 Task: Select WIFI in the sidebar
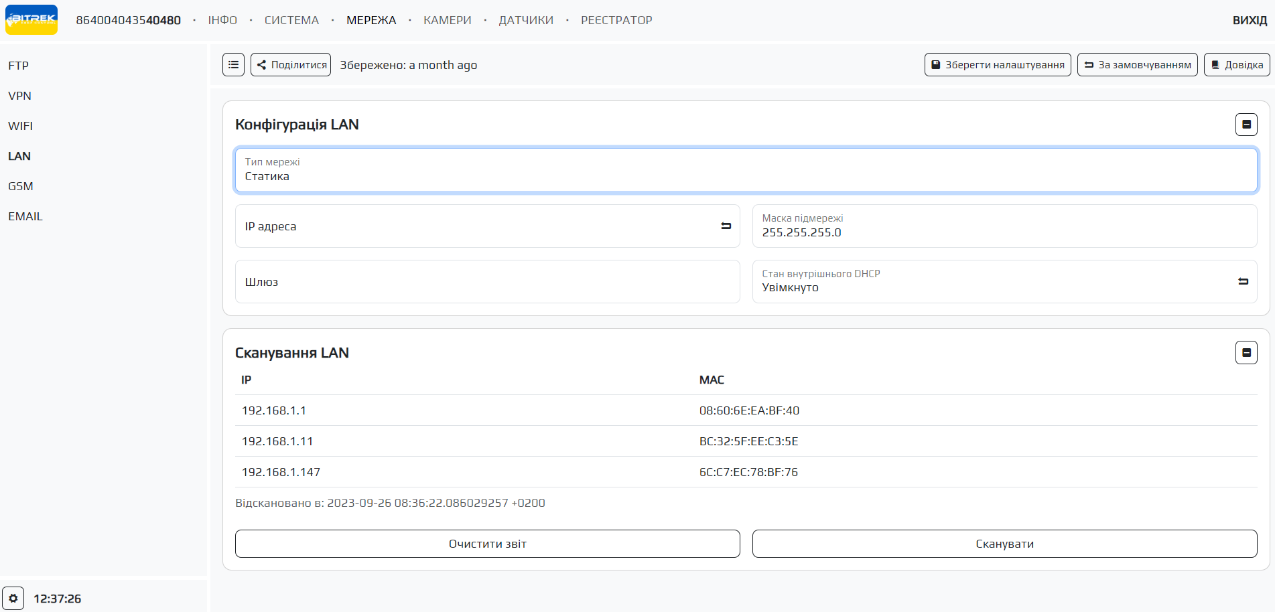21,126
